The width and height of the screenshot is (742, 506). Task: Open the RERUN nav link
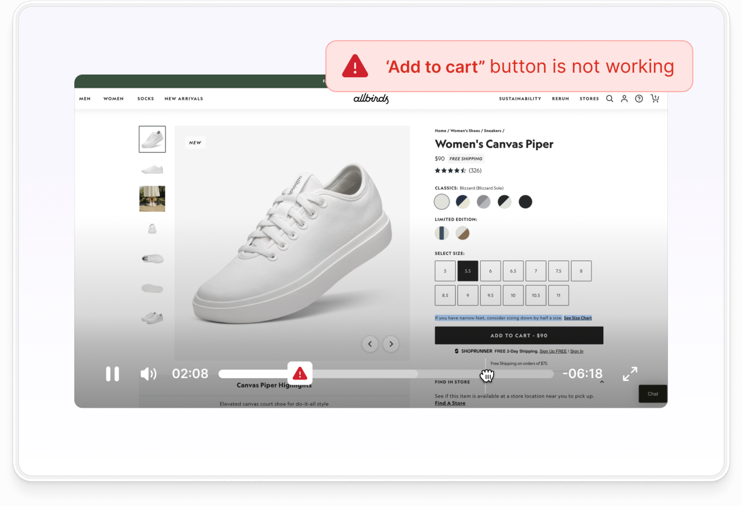click(560, 98)
